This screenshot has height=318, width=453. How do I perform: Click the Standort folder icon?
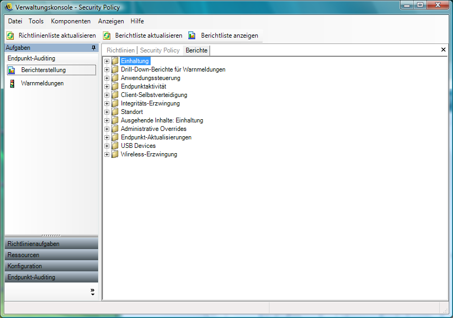[115, 112]
